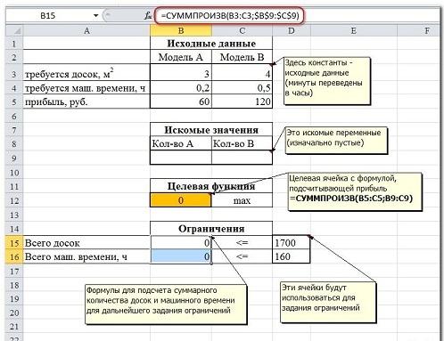Click the 'Искомые значения' header cell

click(x=211, y=130)
